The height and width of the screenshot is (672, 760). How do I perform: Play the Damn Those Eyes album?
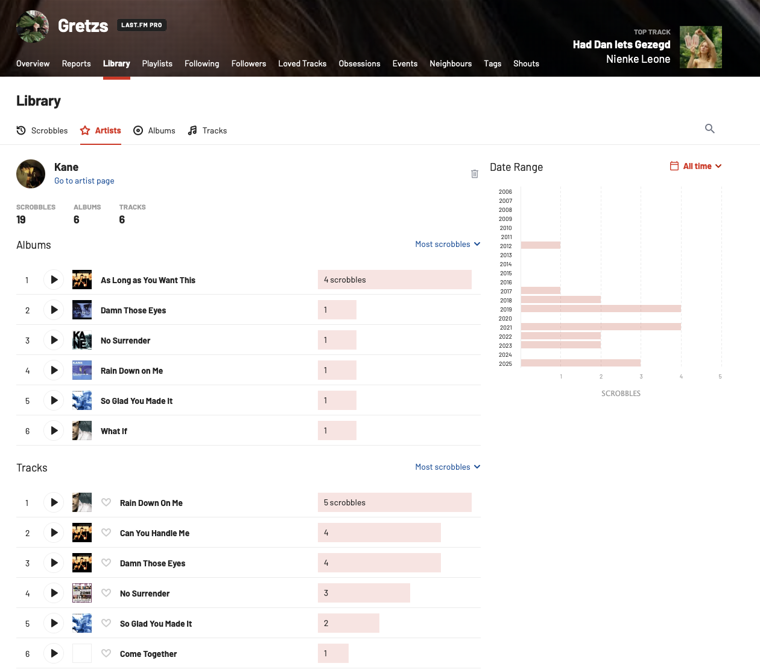coord(54,310)
